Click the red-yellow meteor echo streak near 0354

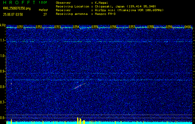pyautogui.click(x=80, y=86)
